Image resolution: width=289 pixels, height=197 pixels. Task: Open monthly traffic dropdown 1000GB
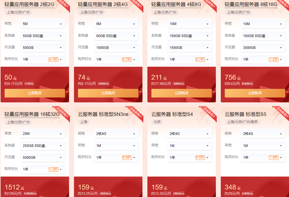pos(116,47)
